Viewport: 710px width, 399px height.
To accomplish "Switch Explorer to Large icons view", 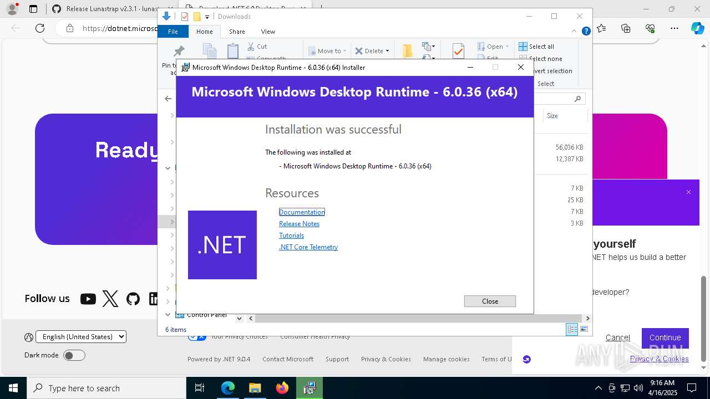I will (584, 329).
